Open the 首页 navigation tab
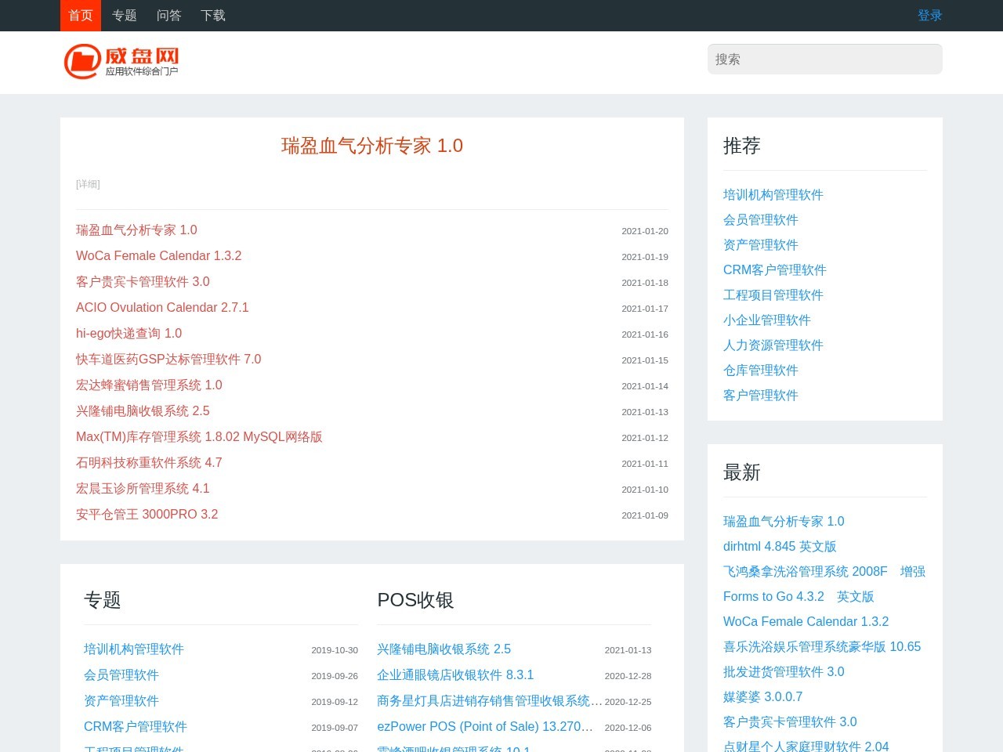Viewport: 1003px width, 752px height. tap(81, 16)
